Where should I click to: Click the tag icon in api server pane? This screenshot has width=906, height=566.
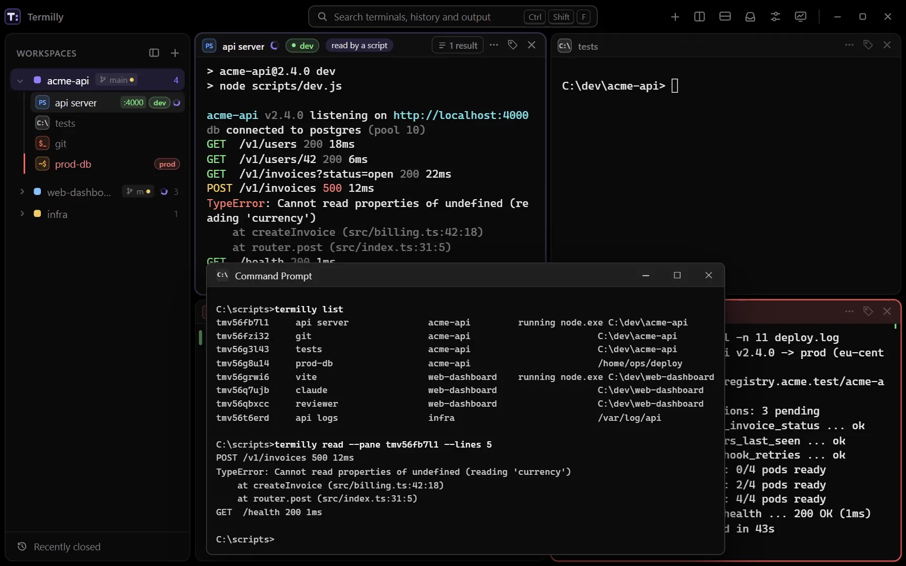tap(513, 45)
